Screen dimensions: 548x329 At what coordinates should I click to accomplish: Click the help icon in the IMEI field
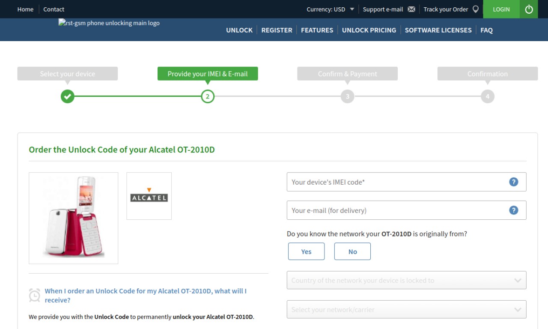coord(514,182)
